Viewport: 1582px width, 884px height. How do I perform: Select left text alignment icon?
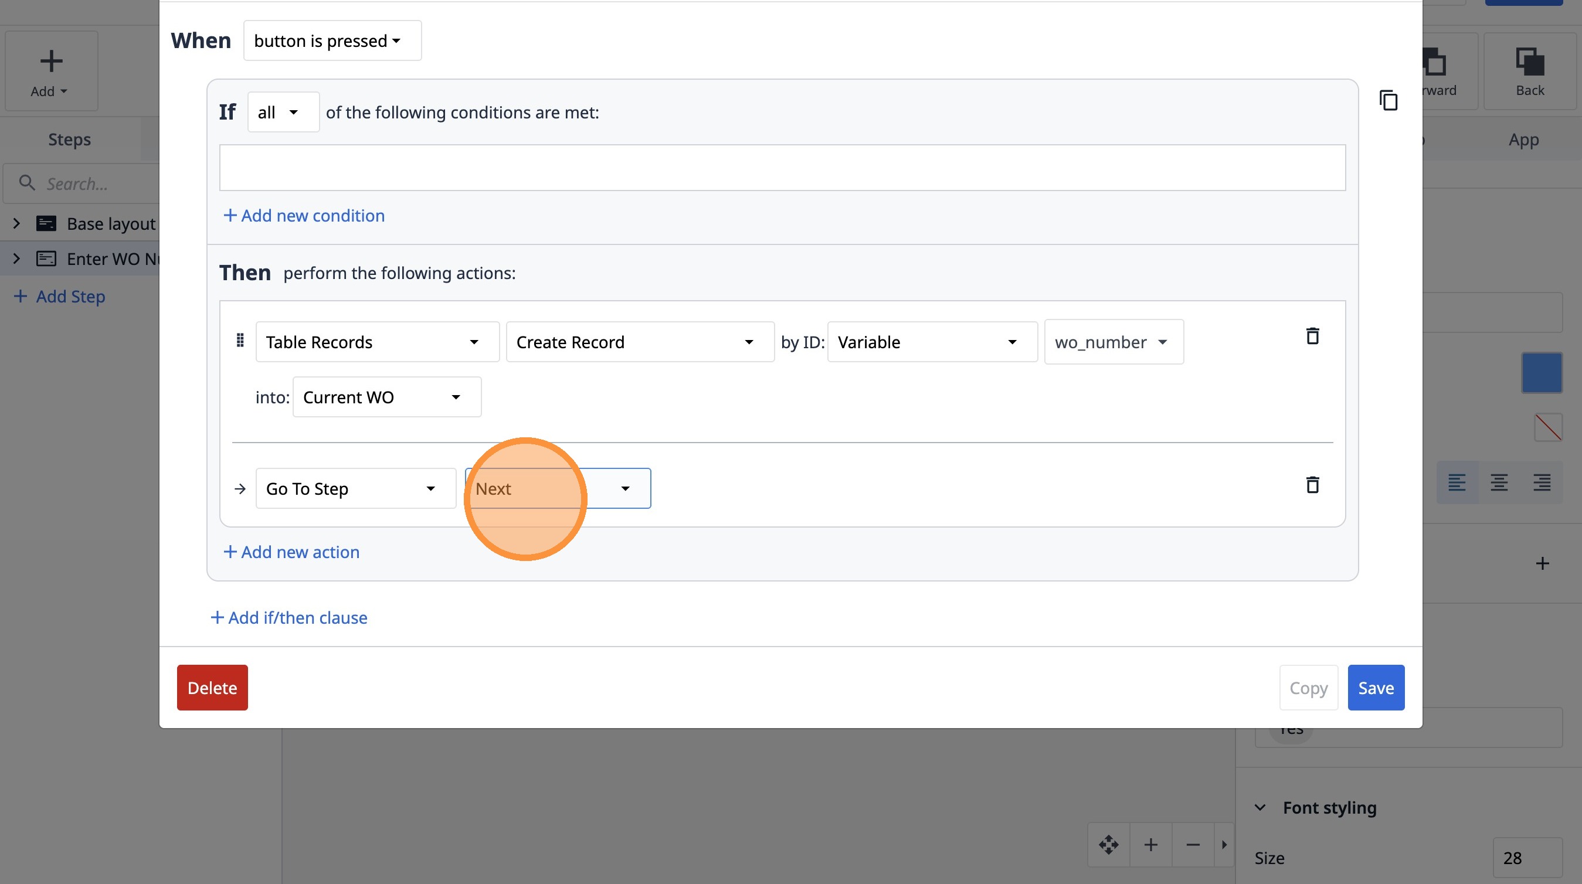(x=1457, y=482)
